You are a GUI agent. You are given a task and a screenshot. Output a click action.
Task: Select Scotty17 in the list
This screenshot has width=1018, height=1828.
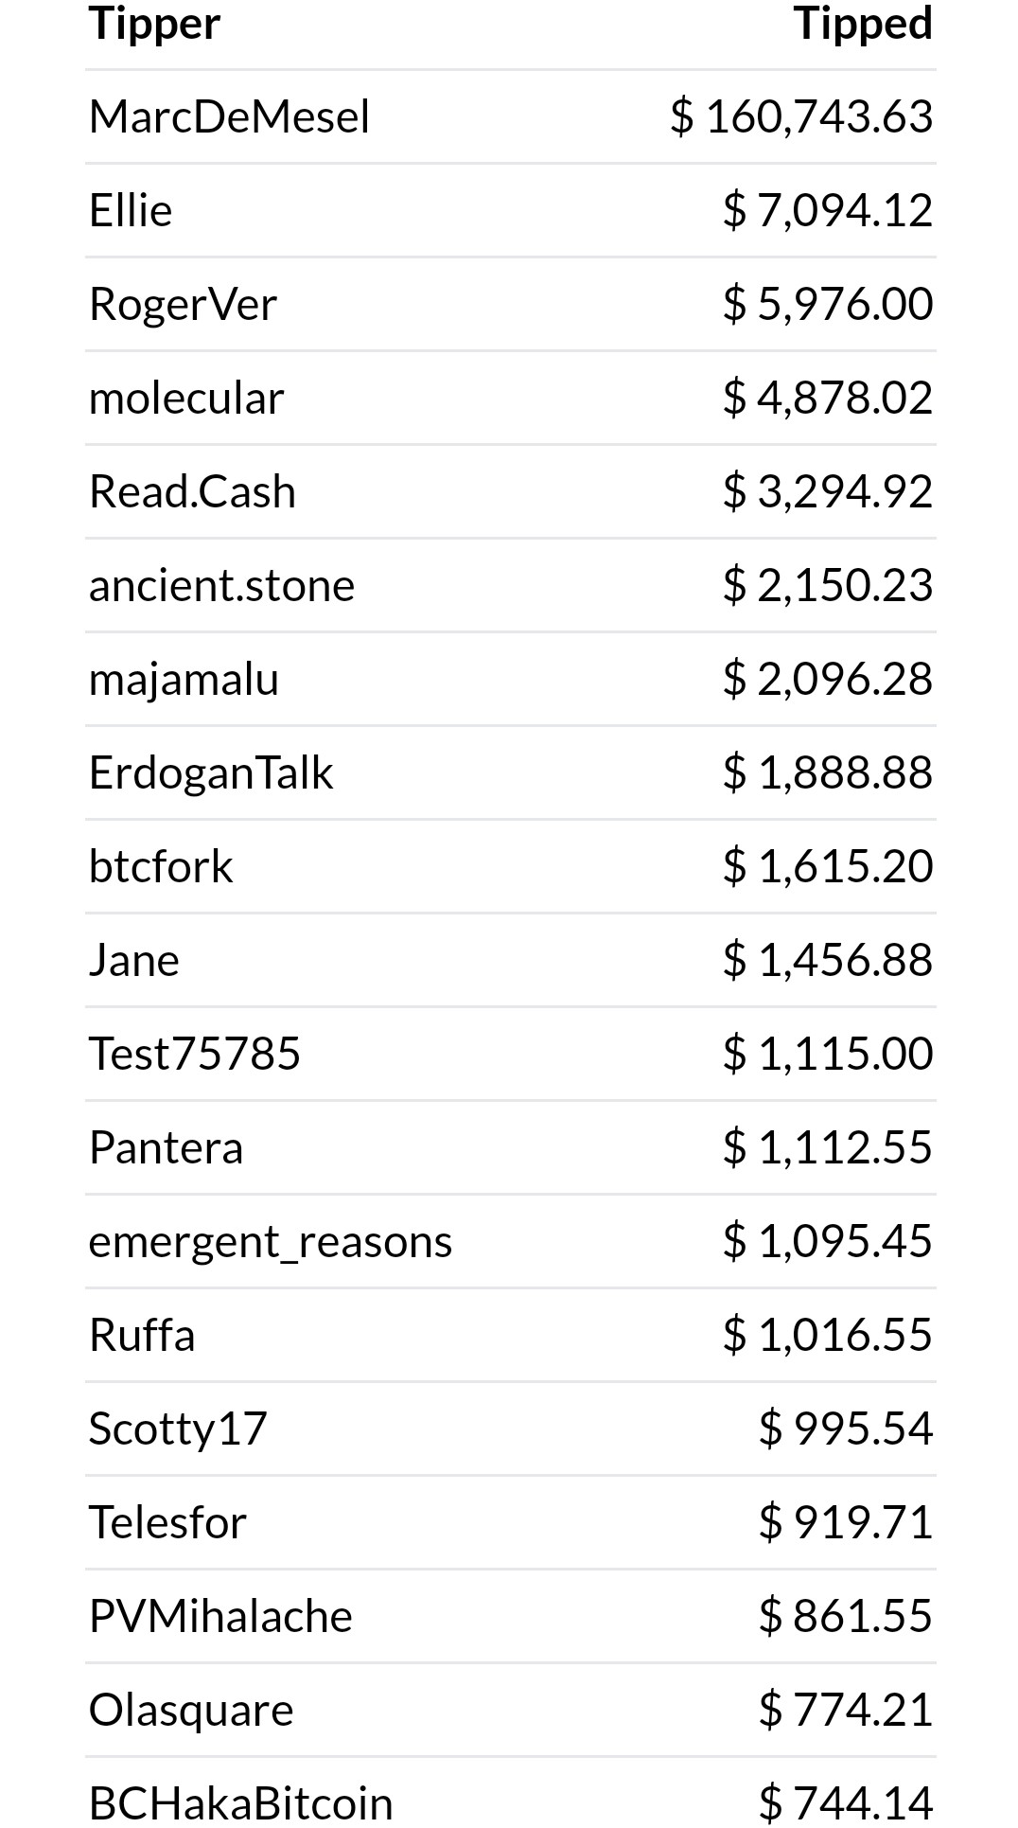point(178,1429)
